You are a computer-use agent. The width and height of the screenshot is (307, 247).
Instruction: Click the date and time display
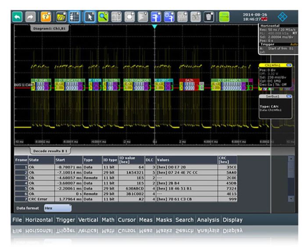tap(255, 17)
